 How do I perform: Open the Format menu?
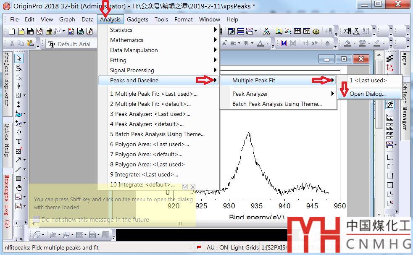pos(183,19)
